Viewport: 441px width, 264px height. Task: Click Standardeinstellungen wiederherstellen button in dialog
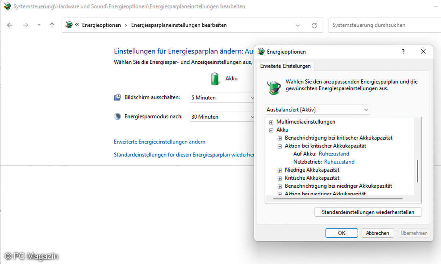pyautogui.click(x=368, y=212)
